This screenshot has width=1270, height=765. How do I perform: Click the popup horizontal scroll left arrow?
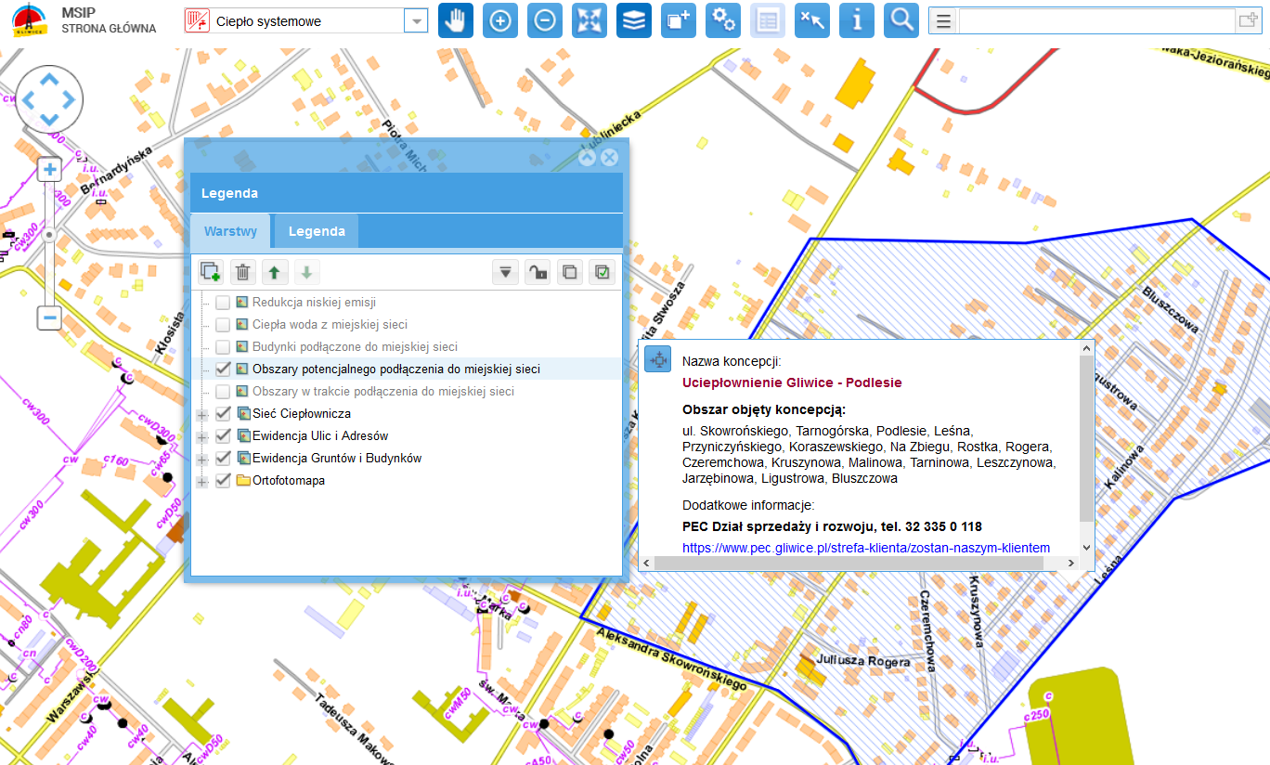(x=646, y=563)
